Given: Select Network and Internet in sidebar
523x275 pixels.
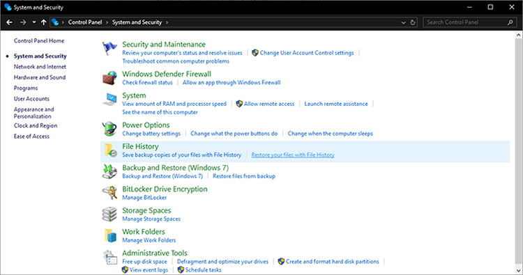Looking at the screenshot, I should point(40,67).
